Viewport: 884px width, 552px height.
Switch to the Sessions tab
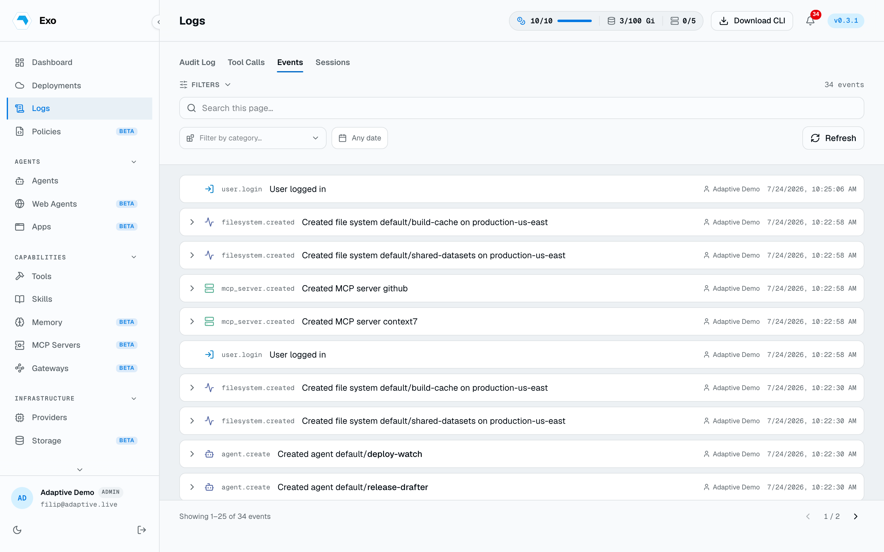pyautogui.click(x=332, y=63)
